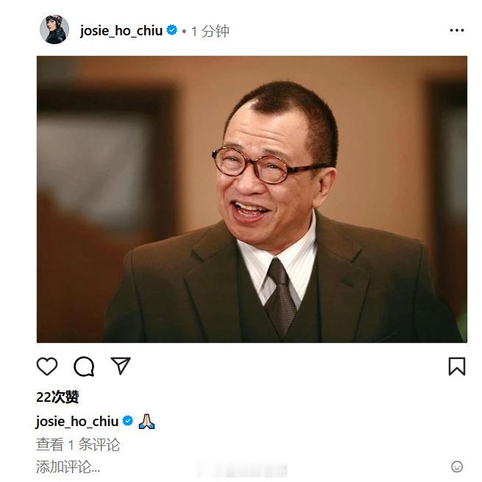
Task: Expand comments with "查看 1 条评论"
Action: click(x=78, y=444)
